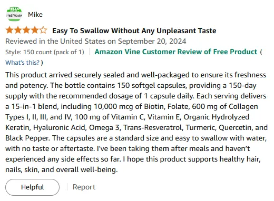Click the first filled rating star

pos(9,30)
